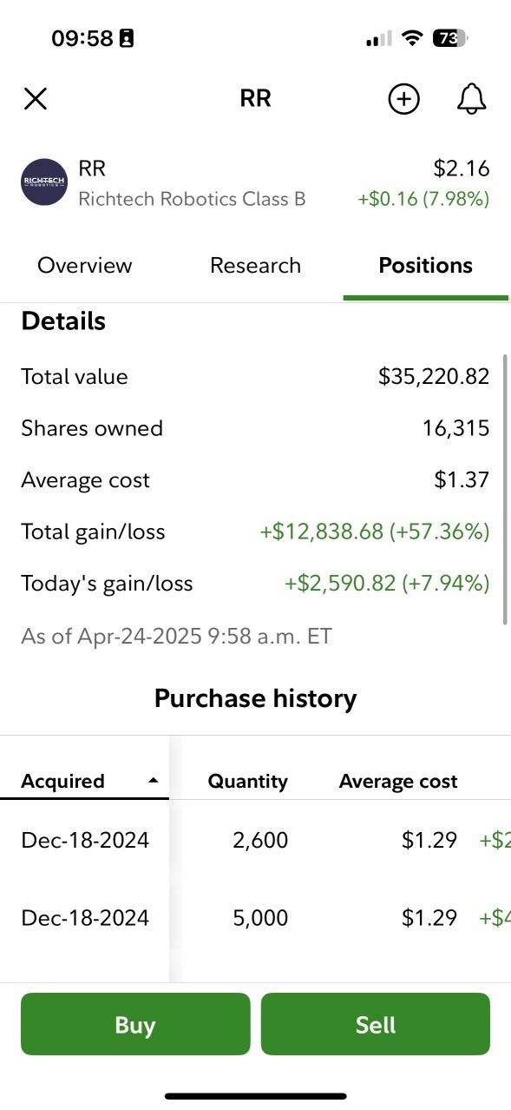
Task: Switch to the Overview tab
Action: (x=85, y=266)
